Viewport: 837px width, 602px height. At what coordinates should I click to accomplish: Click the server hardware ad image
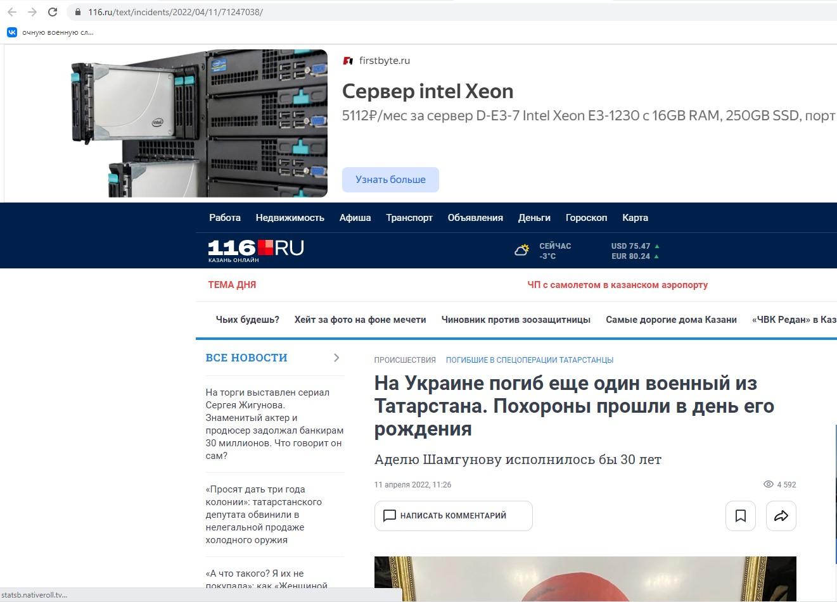pos(199,123)
